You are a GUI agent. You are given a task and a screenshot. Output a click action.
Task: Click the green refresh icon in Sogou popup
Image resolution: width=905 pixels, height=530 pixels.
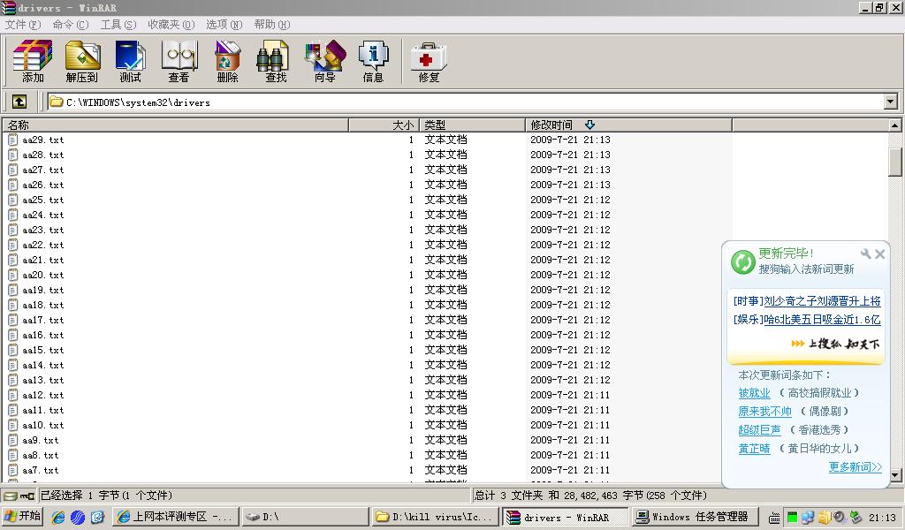(742, 261)
